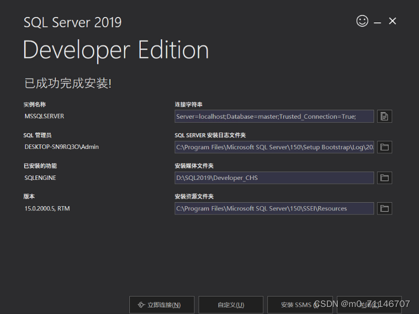Open the installation resources folder icon

[384, 209]
